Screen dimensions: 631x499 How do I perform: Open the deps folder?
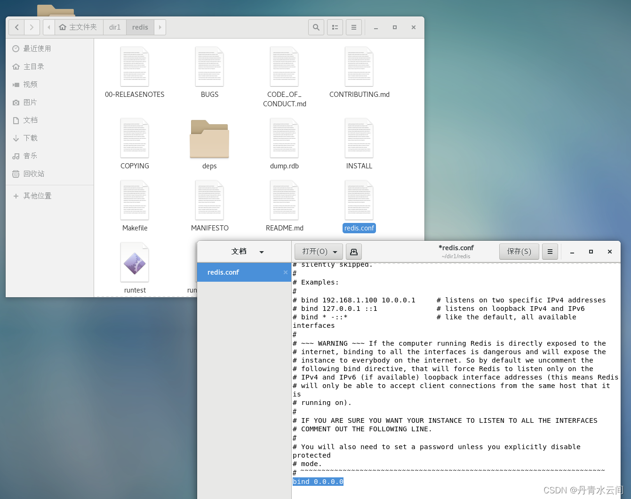[x=209, y=144]
